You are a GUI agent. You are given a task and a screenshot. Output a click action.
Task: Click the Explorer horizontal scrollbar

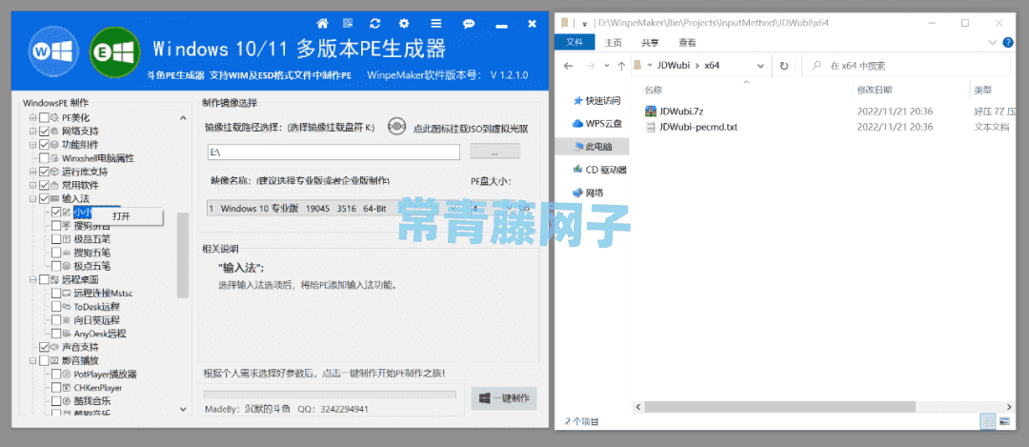(779, 407)
